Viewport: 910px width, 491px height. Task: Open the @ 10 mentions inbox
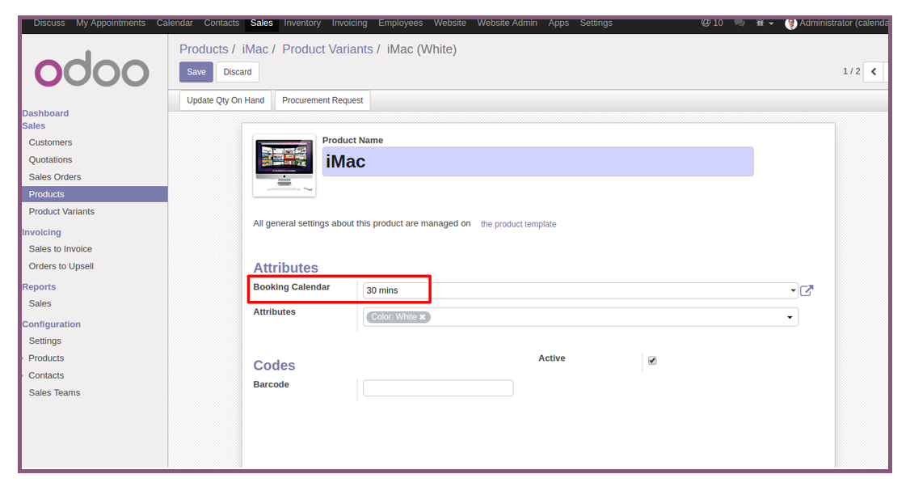pyautogui.click(x=712, y=23)
